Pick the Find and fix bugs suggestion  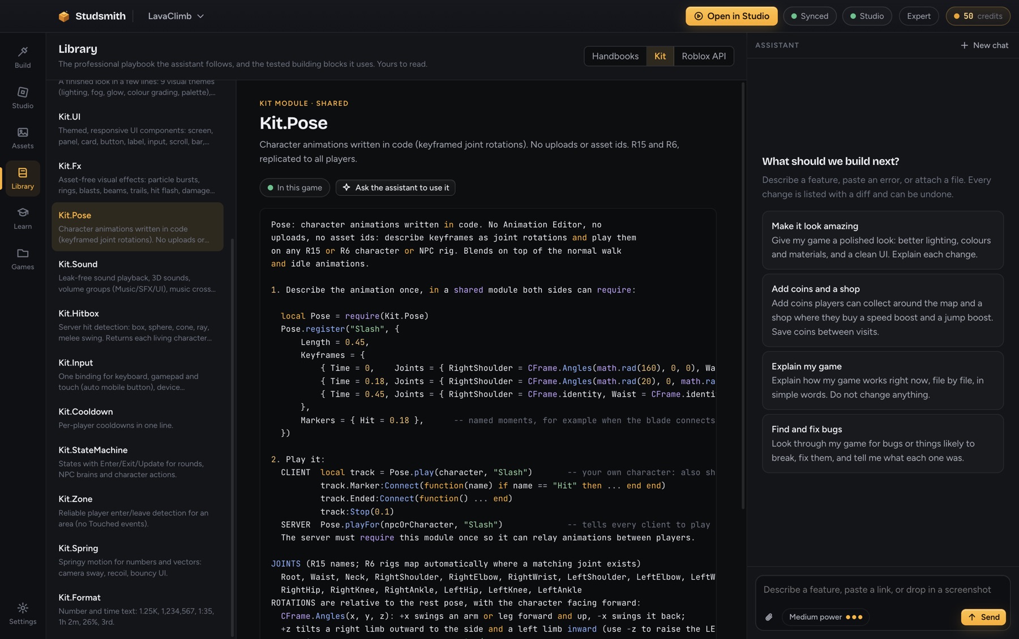[x=883, y=444]
